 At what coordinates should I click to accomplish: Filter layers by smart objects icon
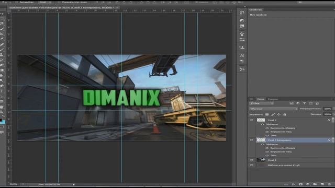pyautogui.click(x=317, y=103)
